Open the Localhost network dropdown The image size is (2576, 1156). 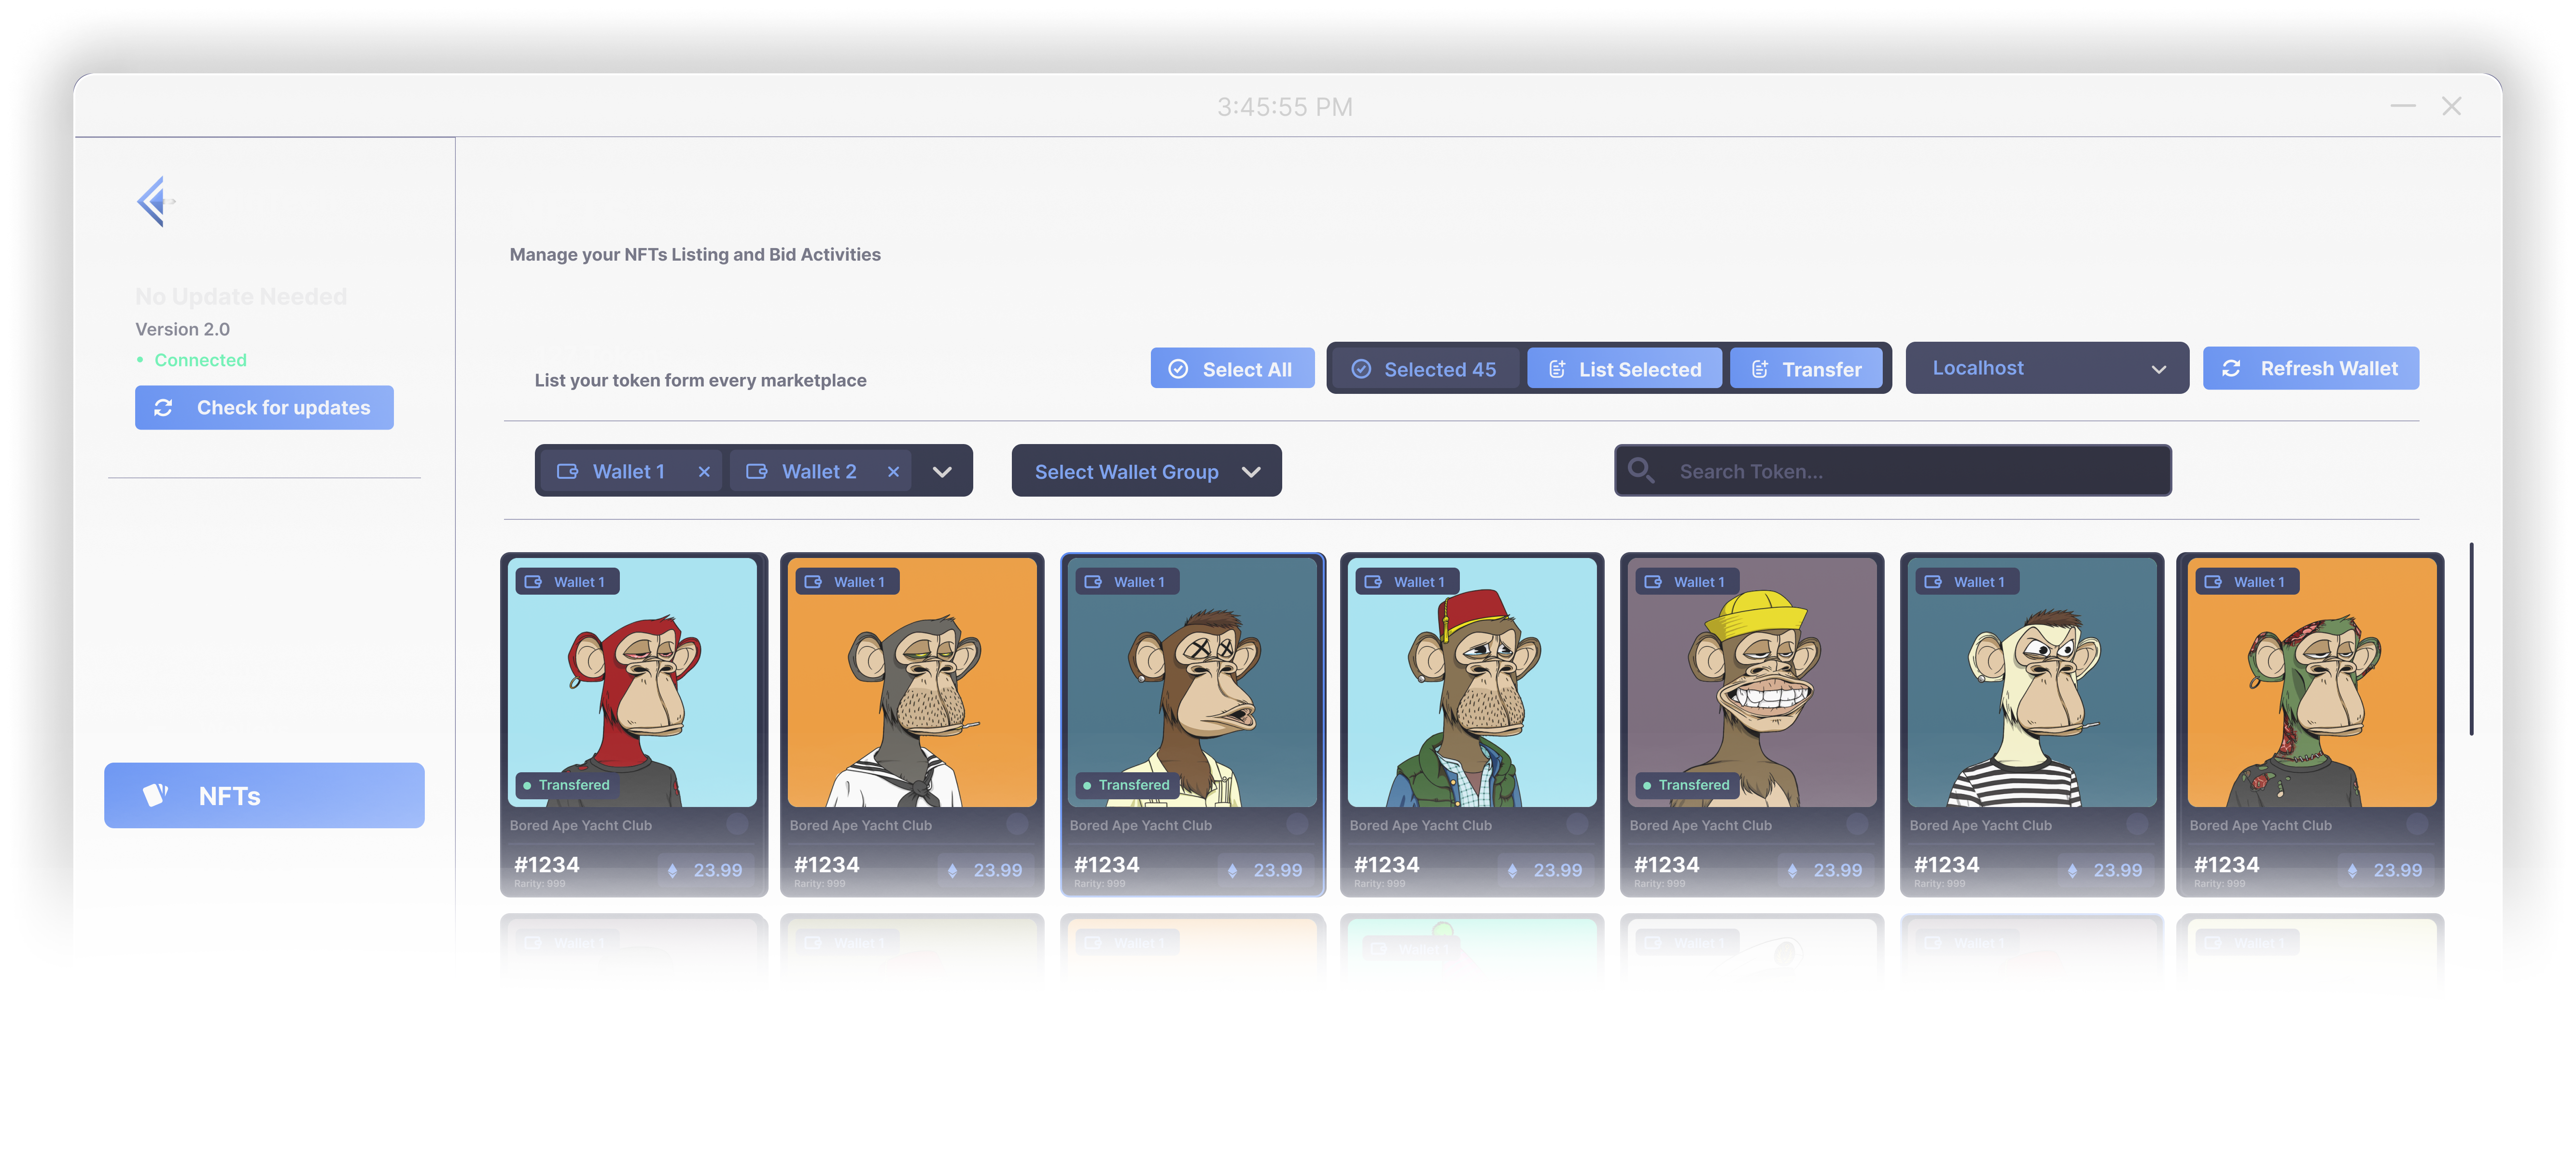click(2047, 368)
